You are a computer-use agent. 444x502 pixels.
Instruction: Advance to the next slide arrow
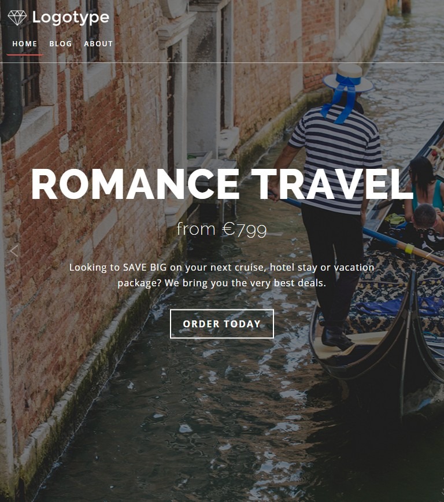point(430,252)
